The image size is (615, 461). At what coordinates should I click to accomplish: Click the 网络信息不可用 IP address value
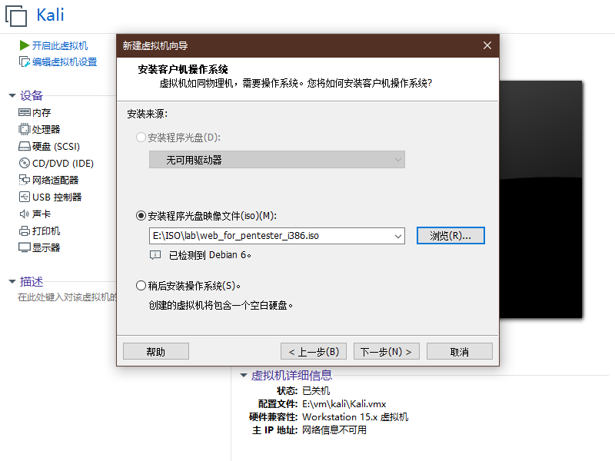[334, 430]
